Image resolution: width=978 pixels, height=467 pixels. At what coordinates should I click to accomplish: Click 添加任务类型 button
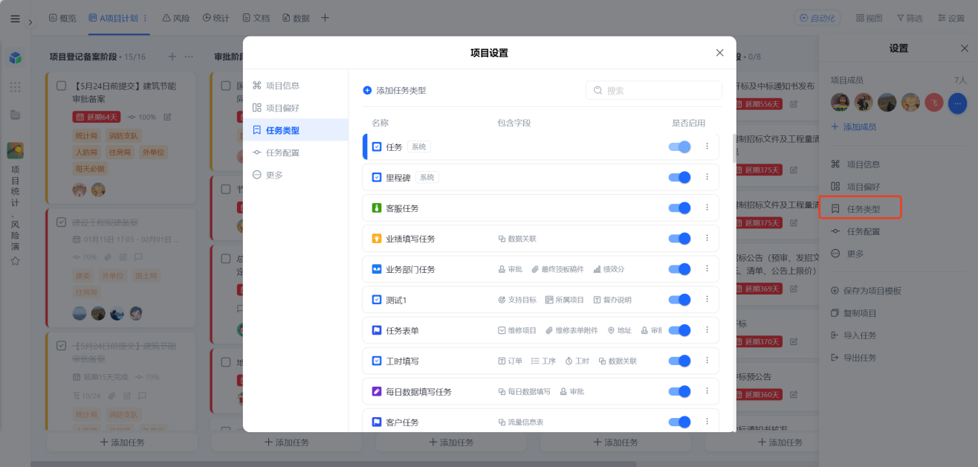(394, 90)
